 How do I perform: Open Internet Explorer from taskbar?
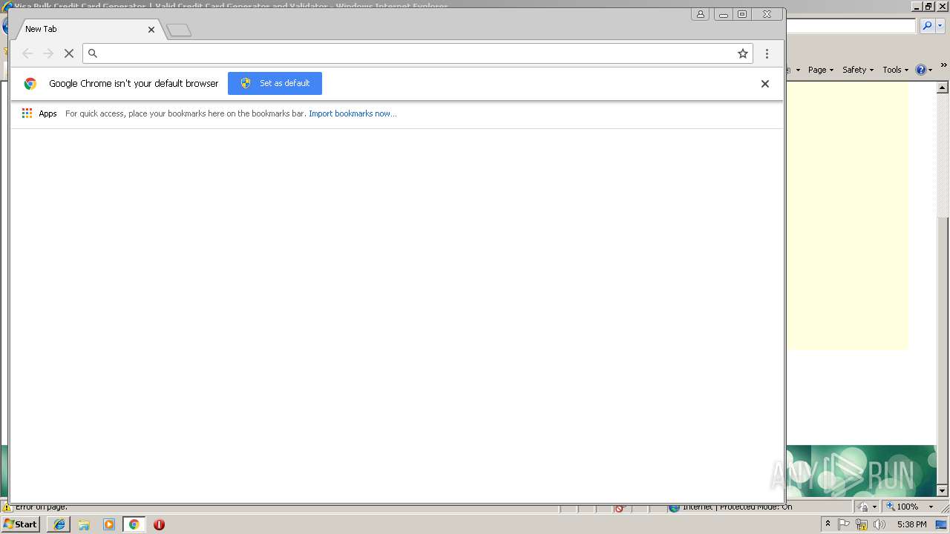(x=59, y=524)
